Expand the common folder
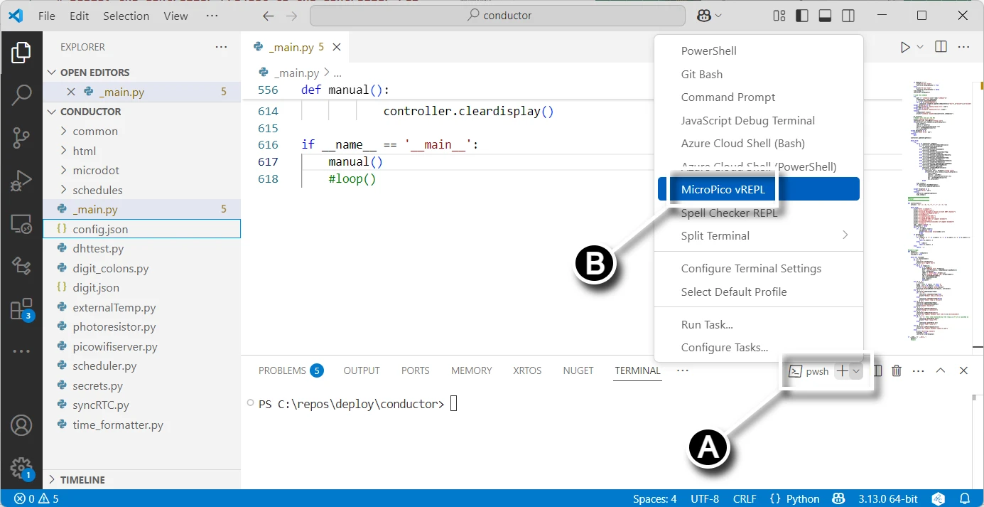 (142, 131)
